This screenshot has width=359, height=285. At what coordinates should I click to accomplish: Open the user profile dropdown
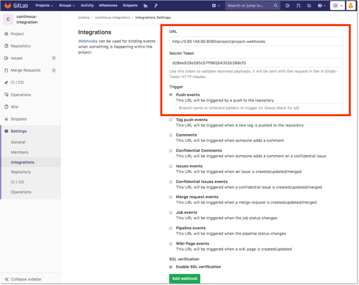point(338,6)
